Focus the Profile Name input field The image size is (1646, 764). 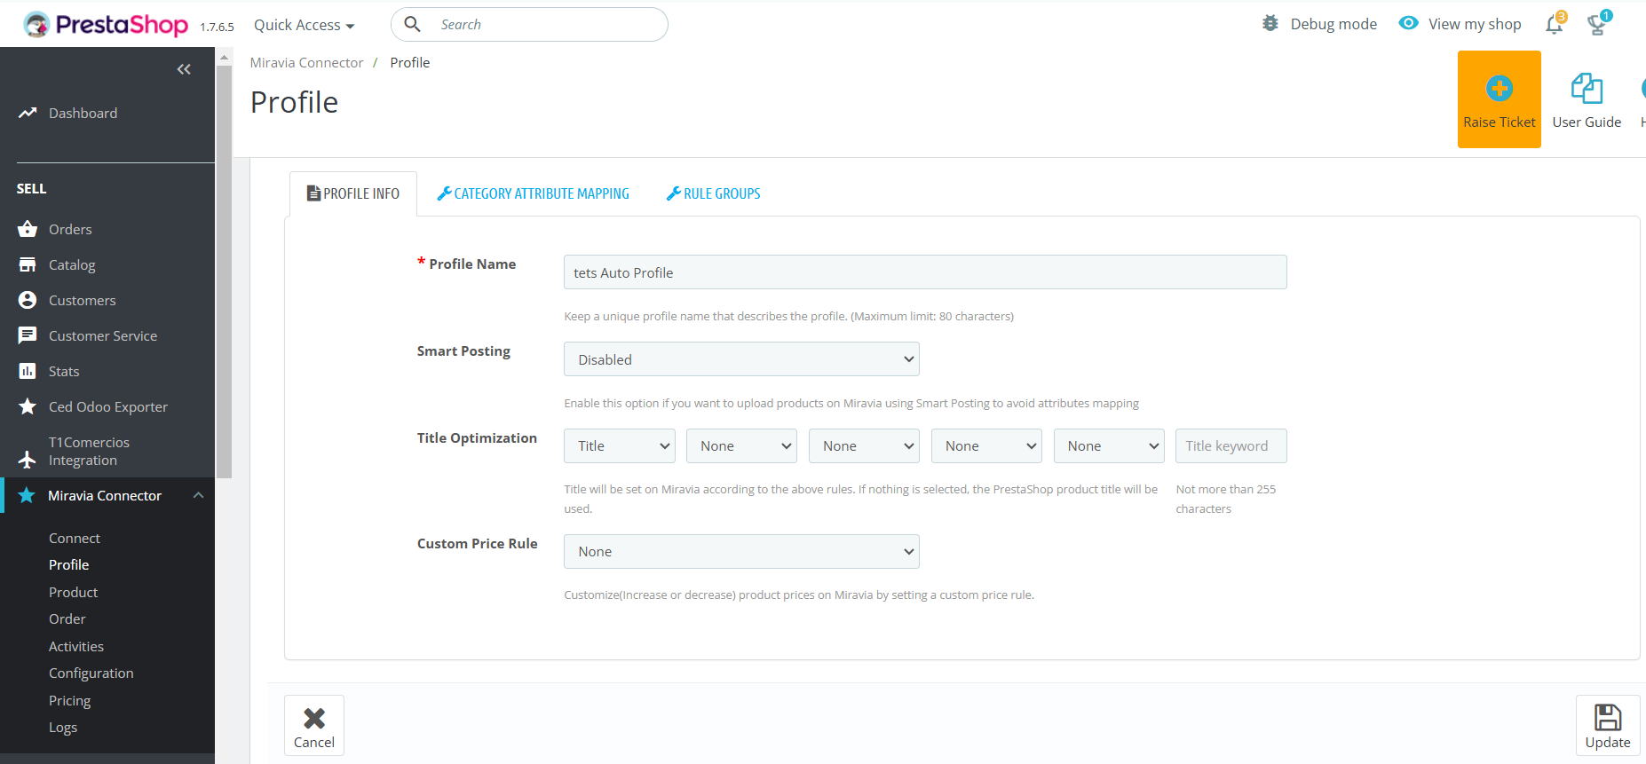pos(925,272)
